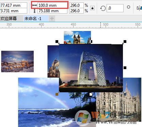The height and width of the screenshot is (127, 142).
Task: Click the top-left black selection handle
Action: coord(57,42)
